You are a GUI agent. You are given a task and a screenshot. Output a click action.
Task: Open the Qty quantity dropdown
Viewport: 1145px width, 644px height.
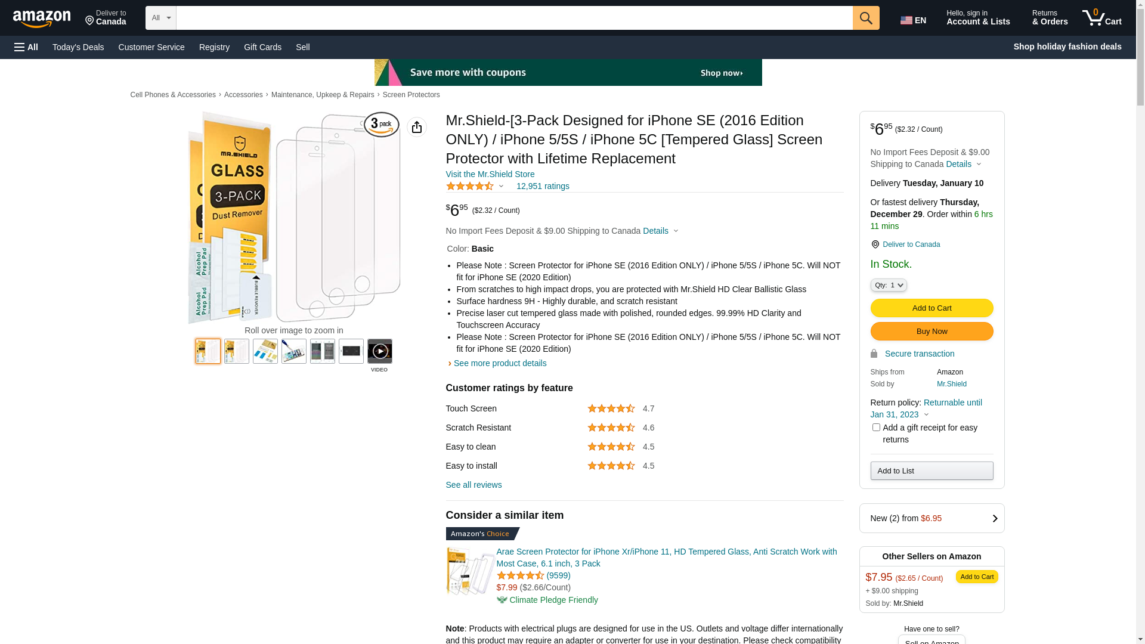[x=888, y=285]
